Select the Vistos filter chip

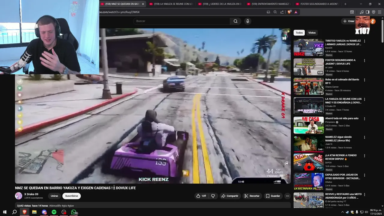pos(312,33)
